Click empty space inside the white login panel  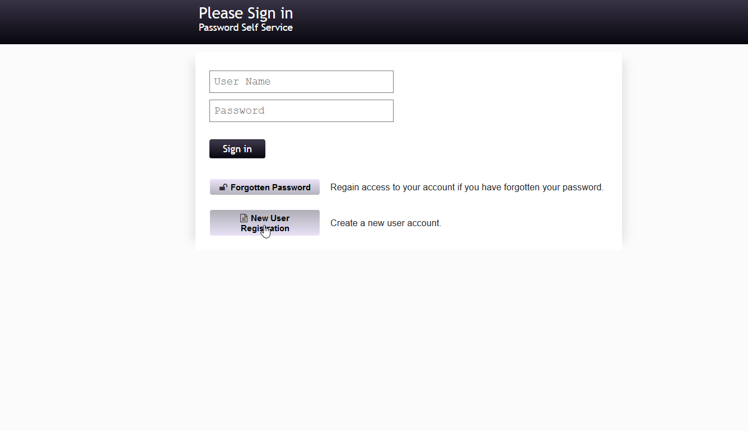tap(504, 112)
